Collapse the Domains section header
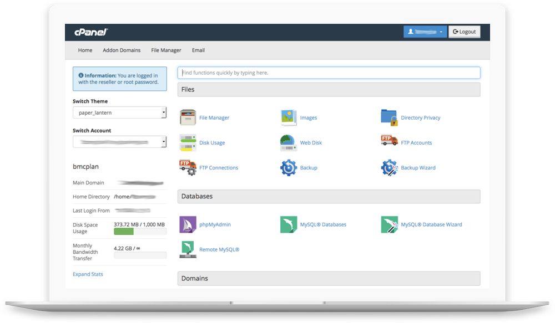This screenshot has height=323, width=555. [x=329, y=278]
